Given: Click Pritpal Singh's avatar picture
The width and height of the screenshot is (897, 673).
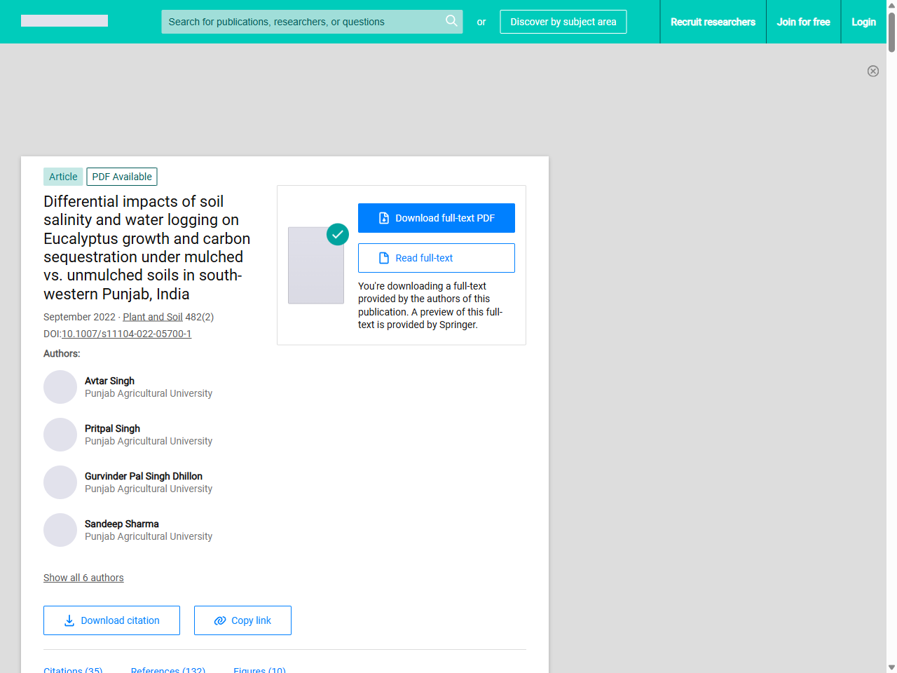Looking at the screenshot, I should point(60,435).
